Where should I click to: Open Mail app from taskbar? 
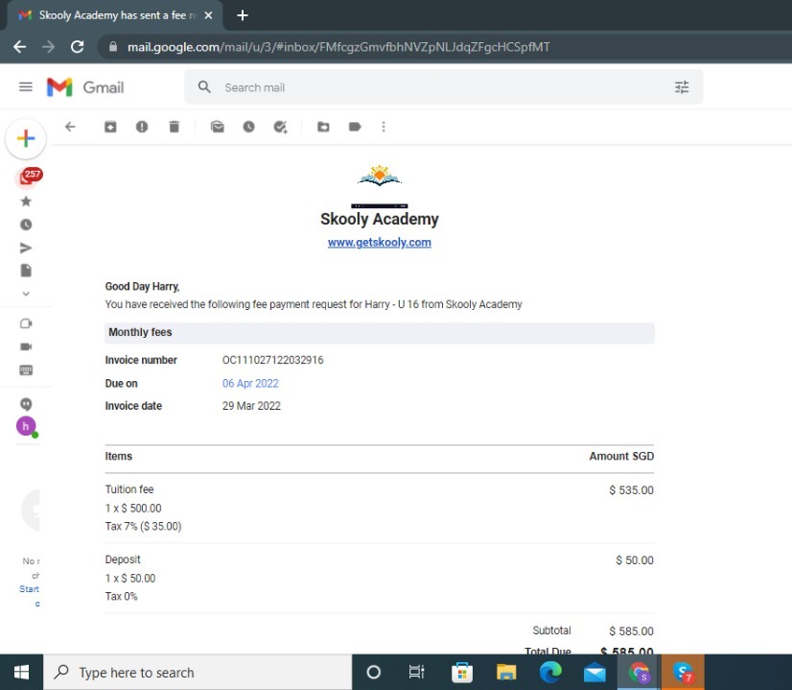click(594, 673)
